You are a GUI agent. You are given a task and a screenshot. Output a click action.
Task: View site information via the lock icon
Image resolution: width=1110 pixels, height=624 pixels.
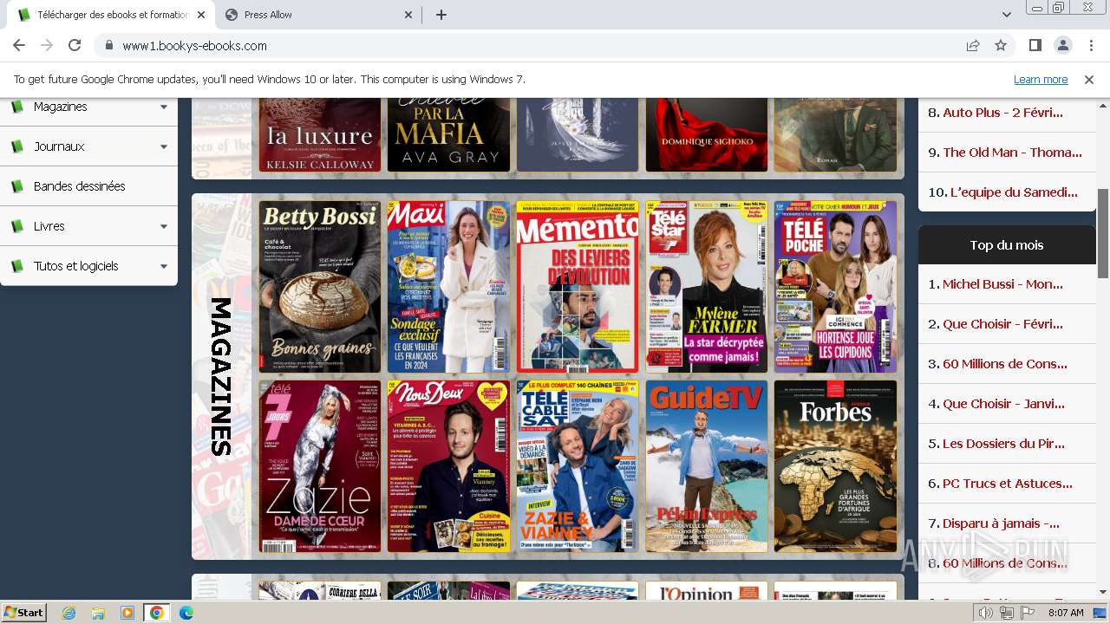tap(109, 46)
